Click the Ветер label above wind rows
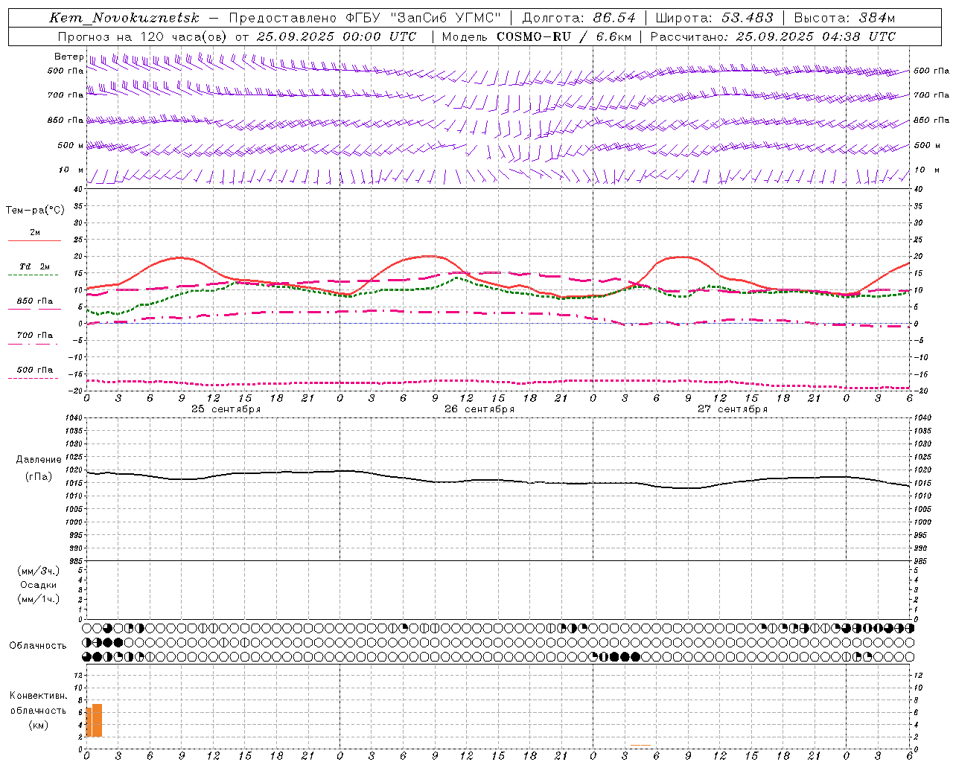Screen dimensions: 953x762 68,57
